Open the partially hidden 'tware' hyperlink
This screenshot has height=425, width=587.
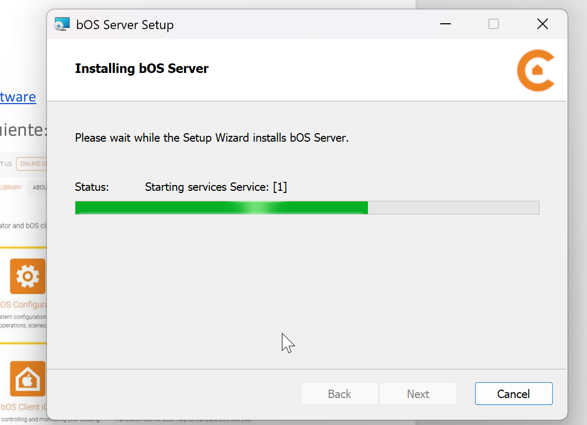(x=18, y=97)
